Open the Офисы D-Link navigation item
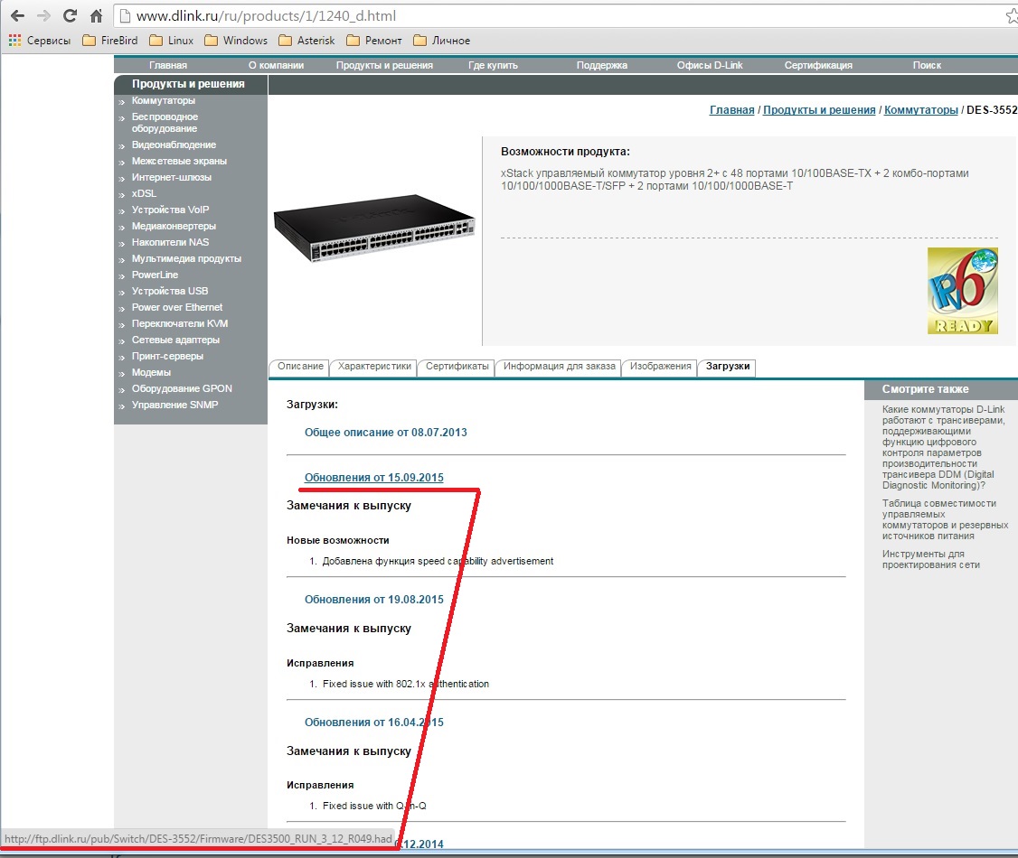 [x=710, y=65]
